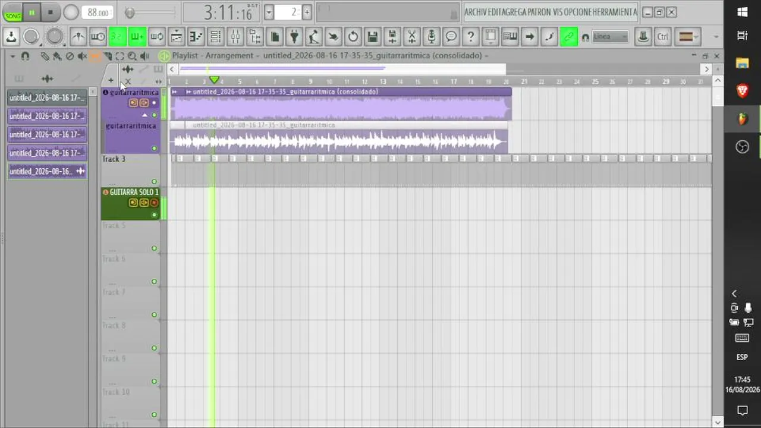
Task: Select the Mute tool speaker icon in Playlist
Action: tap(82, 56)
